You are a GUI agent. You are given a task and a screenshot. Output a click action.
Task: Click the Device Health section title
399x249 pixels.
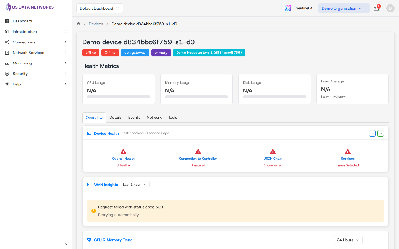106,133
